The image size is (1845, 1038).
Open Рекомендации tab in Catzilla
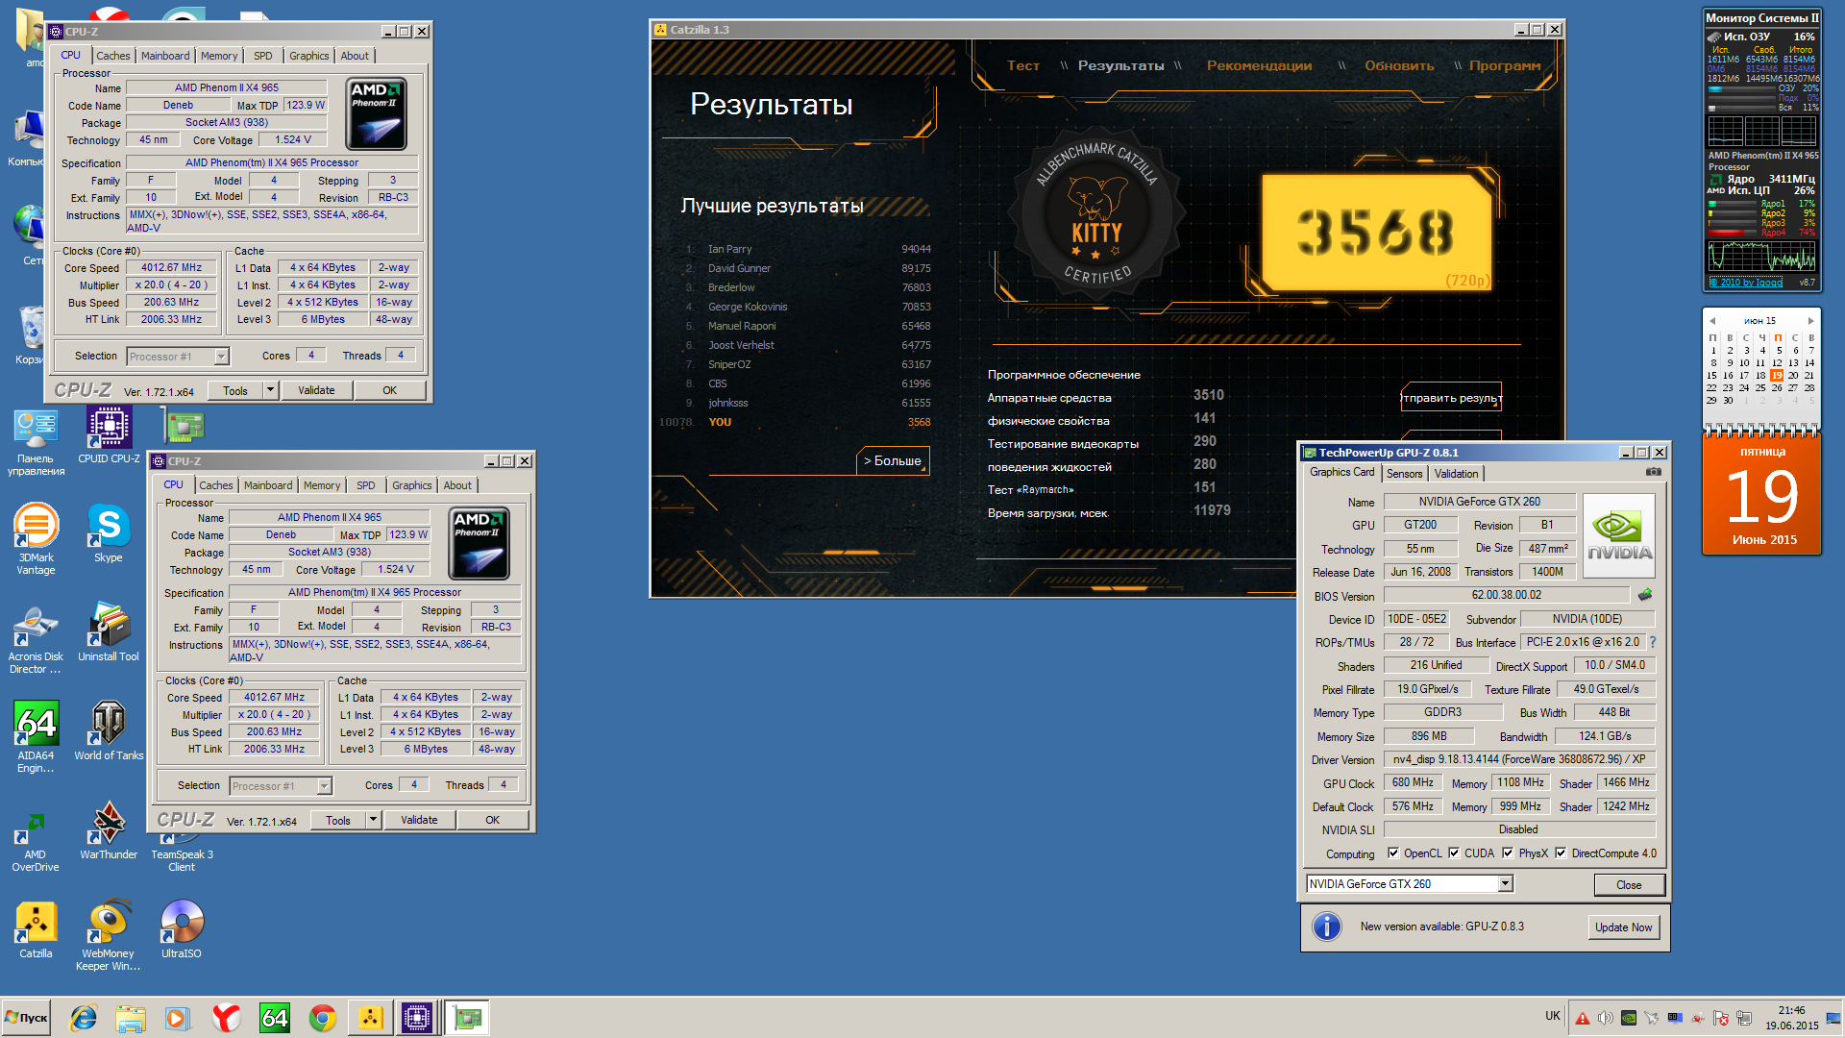tap(1259, 65)
